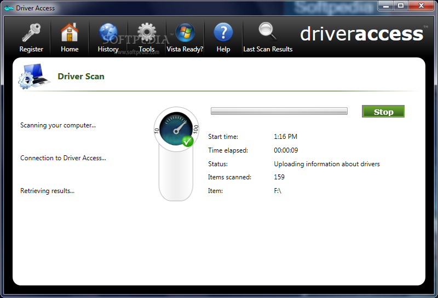Click the items scanned value 159

click(x=279, y=177)
